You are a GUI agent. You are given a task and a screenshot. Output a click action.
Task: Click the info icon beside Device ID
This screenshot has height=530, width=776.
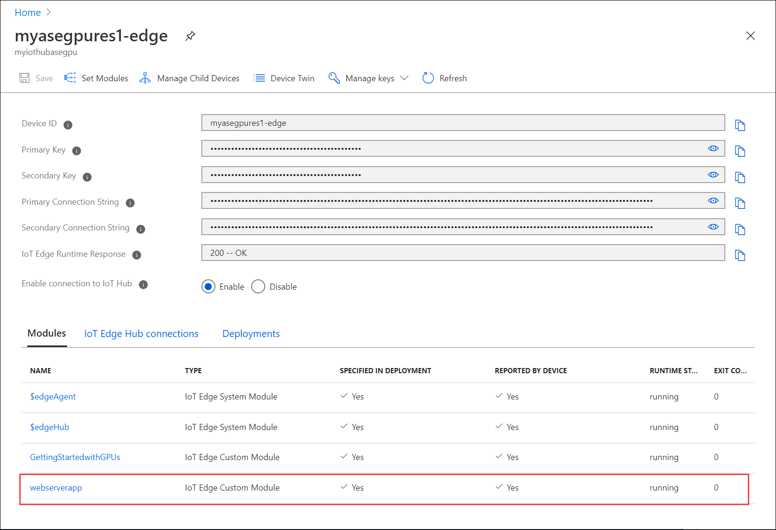pyautogui.click(x=68, y=124)
